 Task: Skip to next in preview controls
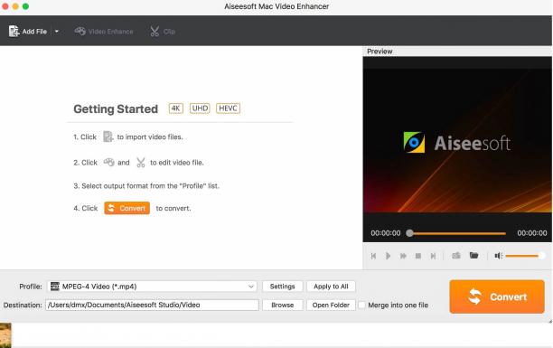click(433, 256)
